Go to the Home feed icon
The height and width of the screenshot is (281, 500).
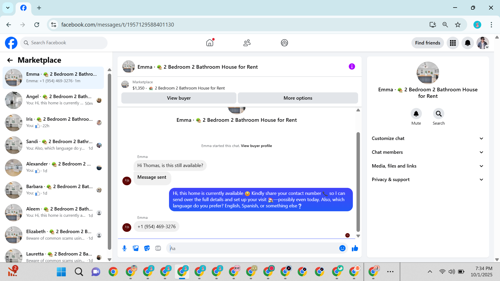pyautogui.click(x=210, y=43)
